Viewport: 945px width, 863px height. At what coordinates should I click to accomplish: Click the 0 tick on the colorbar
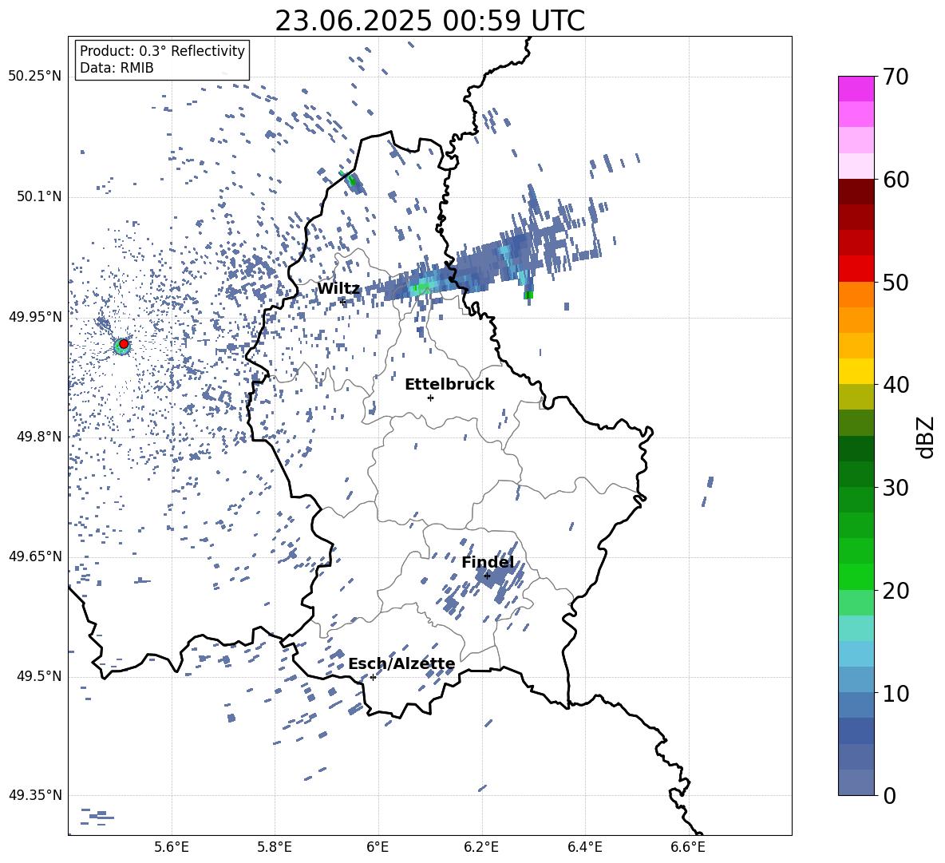pos(889,795)
